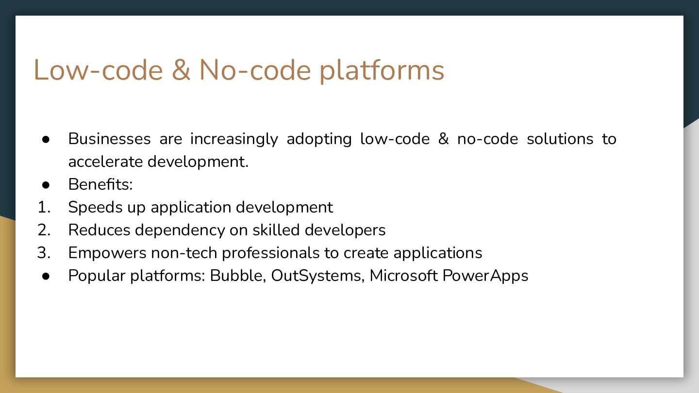Click 'Speeds up application development' item
This screenshot has width=699, height=393.
point(200,207)
